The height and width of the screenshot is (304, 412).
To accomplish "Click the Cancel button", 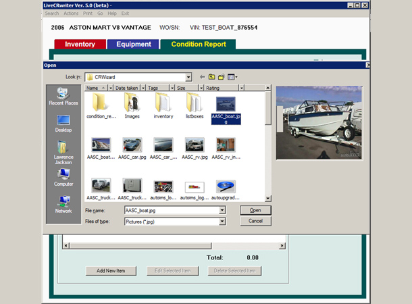I will click(255, 221).
